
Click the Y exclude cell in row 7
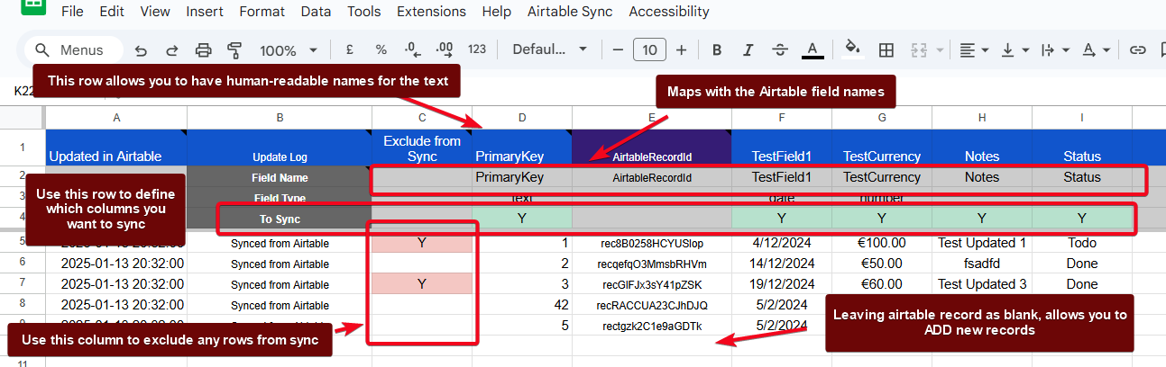click(x=422, y=284)
